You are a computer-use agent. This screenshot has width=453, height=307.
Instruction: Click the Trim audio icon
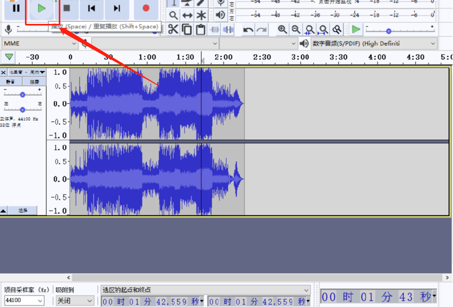point(214,30)
